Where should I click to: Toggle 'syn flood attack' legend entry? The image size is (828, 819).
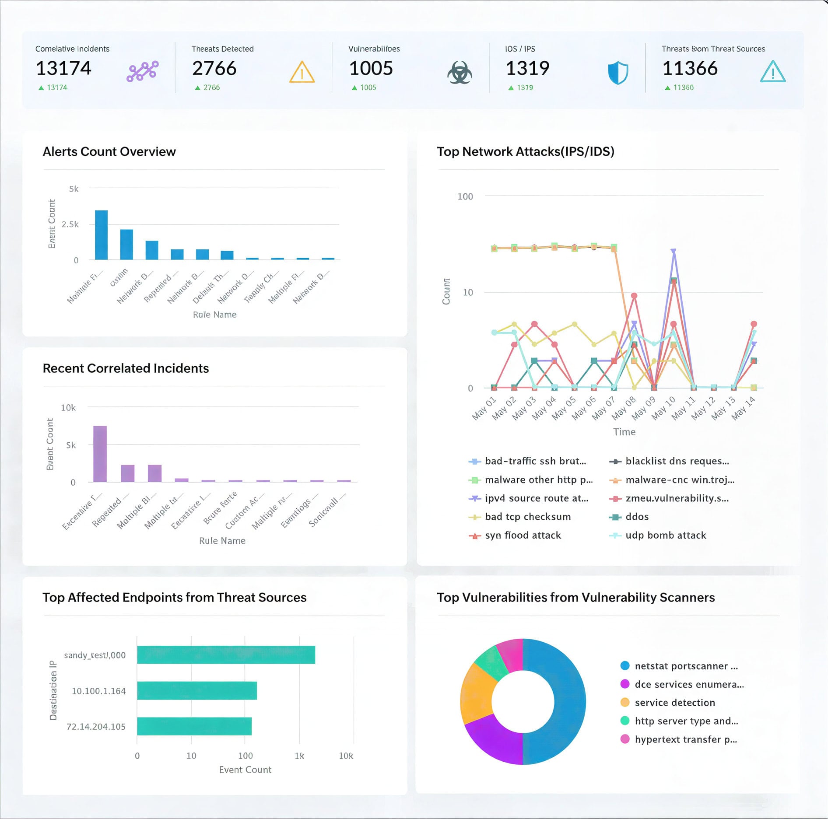[x=523, y=535]
